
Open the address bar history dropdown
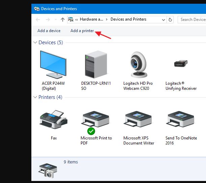click(164, 20)
